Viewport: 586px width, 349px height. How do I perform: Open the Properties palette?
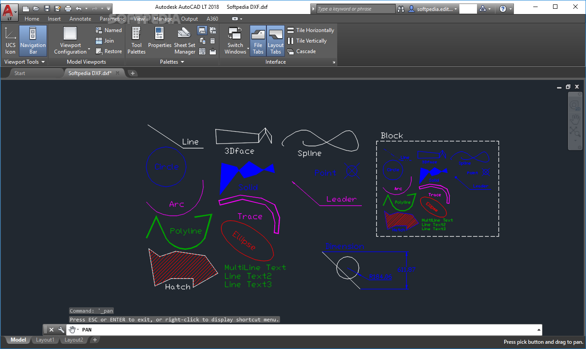pos(160,40)
